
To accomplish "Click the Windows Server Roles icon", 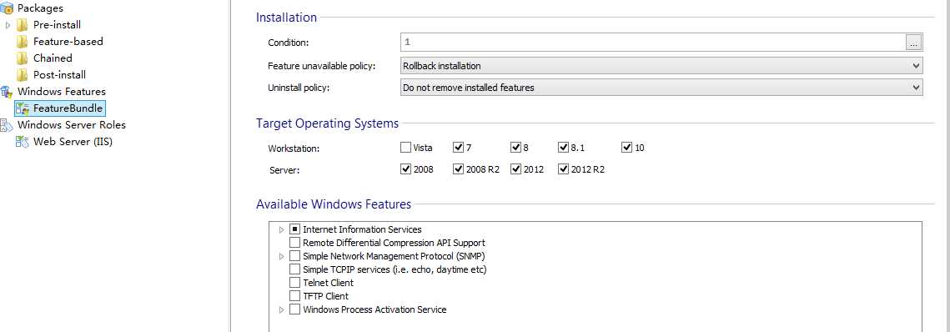I will point(7,125).
